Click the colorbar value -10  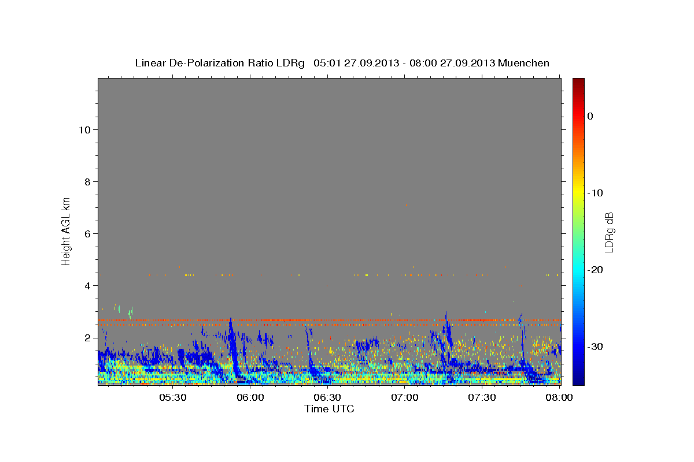pyautogui.click(x=596, y=193)
